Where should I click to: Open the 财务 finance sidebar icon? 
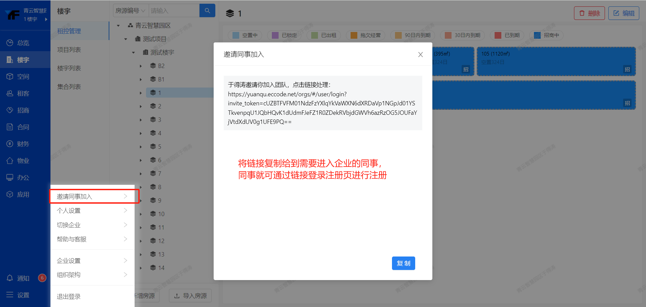coord(10,144)
